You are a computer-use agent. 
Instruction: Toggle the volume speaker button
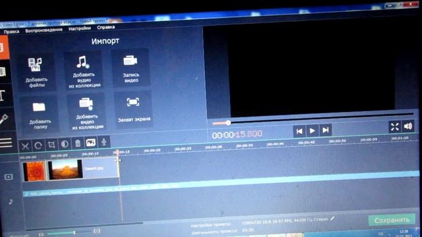coord(408,126)
